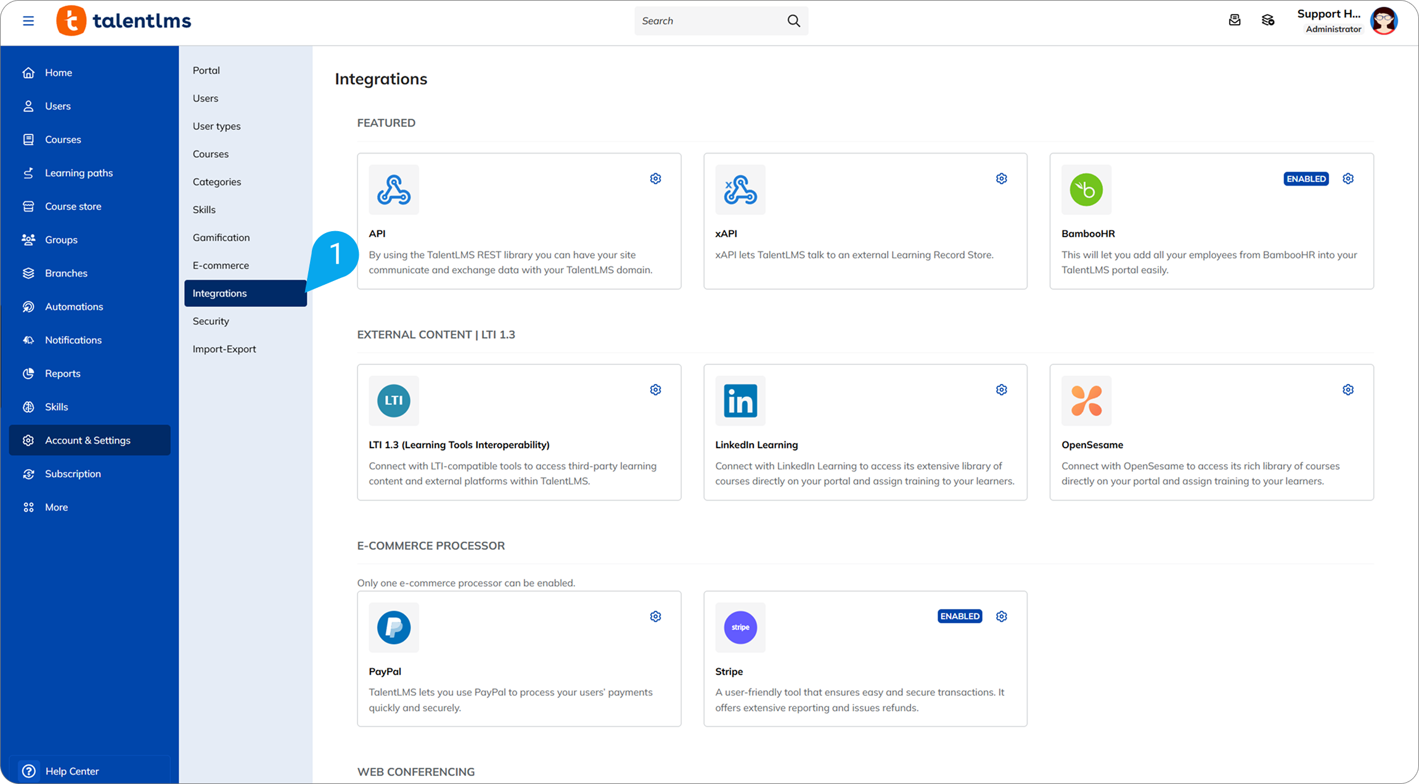Image resolution: width=1419 pixels, height=784 pixels.
Task: Click the search magnifier icon
Action: (x=793, y=21)
